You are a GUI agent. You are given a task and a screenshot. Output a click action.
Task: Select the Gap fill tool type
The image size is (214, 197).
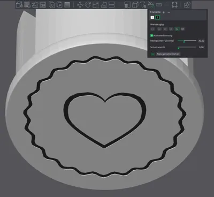(183, 29)
